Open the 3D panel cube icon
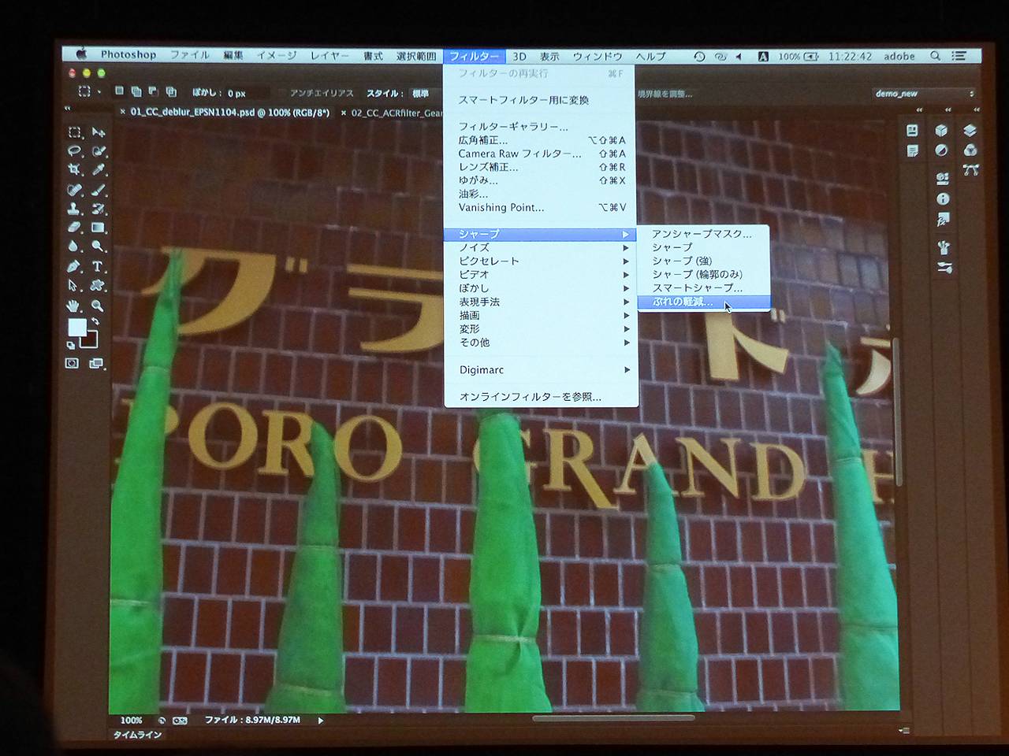 point(942,131)
